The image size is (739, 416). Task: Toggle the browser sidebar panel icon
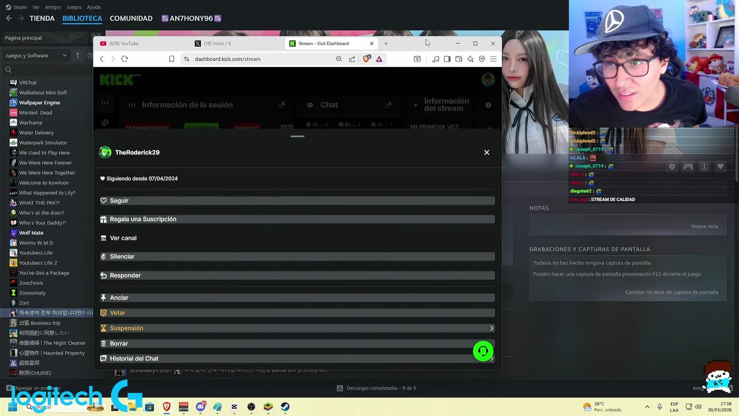coord(447,59)
